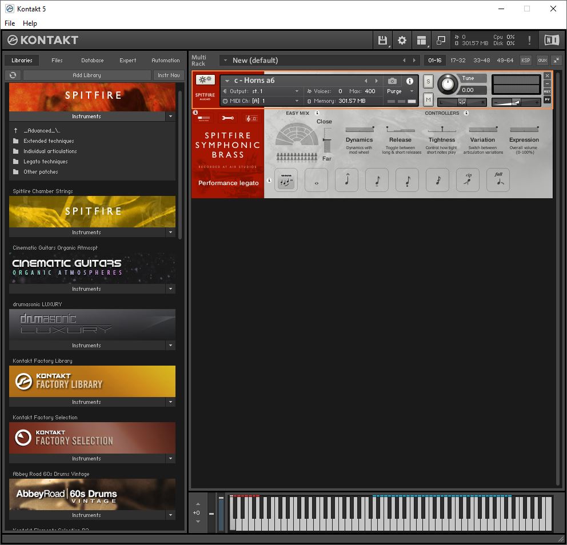Open the instrument name dropdown next to Horns a6
The width and height of the screenshot is (567, 545).
(227, 81)
